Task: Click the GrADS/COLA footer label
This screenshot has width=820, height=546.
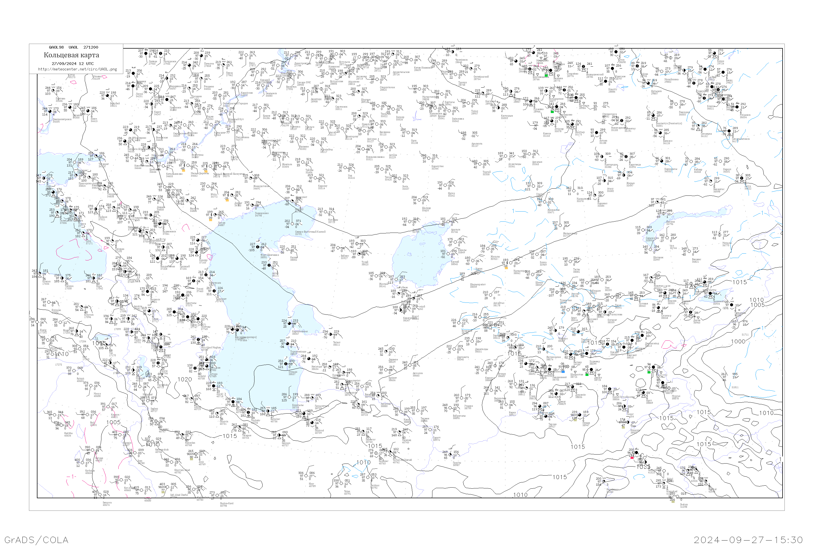Action: click(x=36, y=540)
